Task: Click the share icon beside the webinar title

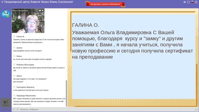Action: [2, 2]
